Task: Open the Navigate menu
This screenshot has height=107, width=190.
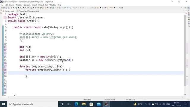Action: pyautogui.click(x=27, y=5)
